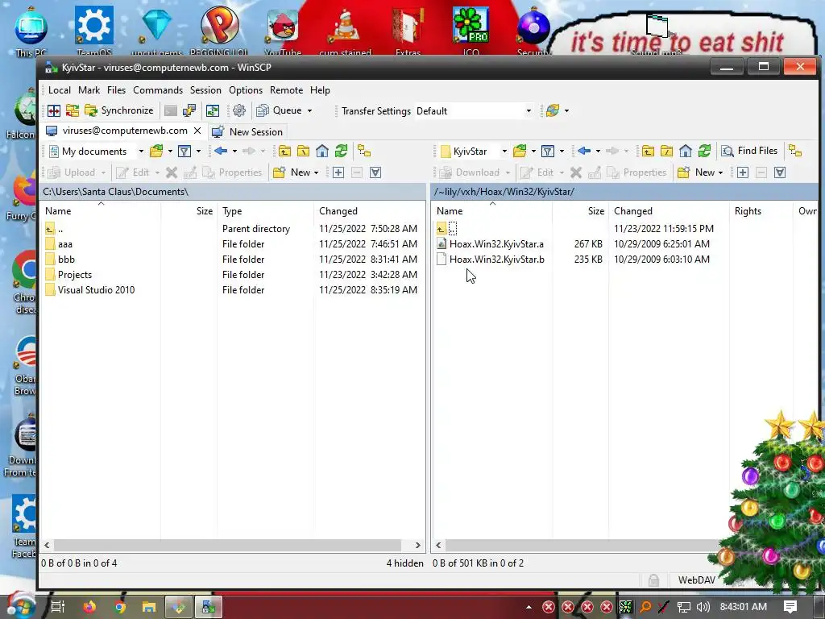Open Firefox from the taskbar
The height and width of the screenshot is (619, 825).
(x=90, y=607)
